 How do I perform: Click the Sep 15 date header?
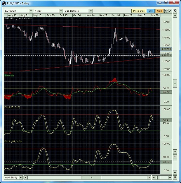coord(37,15)
